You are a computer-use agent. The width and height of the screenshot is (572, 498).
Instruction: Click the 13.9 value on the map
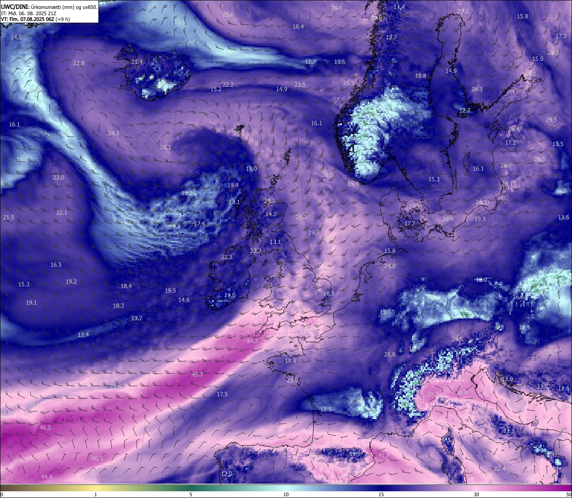pyautogui.click(x=507, y=379)
